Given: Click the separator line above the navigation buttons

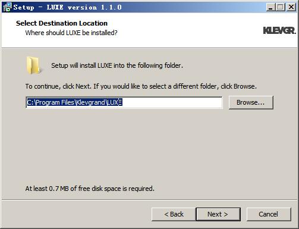Looking at the screenshot, I should click(x=149, y=200).
